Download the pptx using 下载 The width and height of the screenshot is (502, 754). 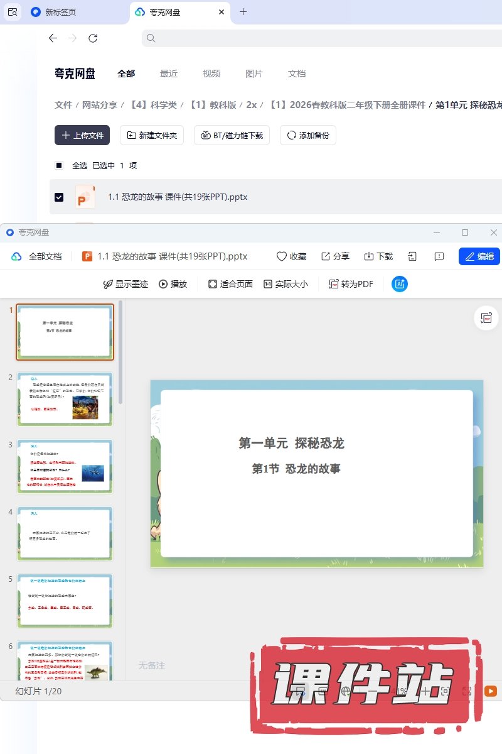[369, 256]
